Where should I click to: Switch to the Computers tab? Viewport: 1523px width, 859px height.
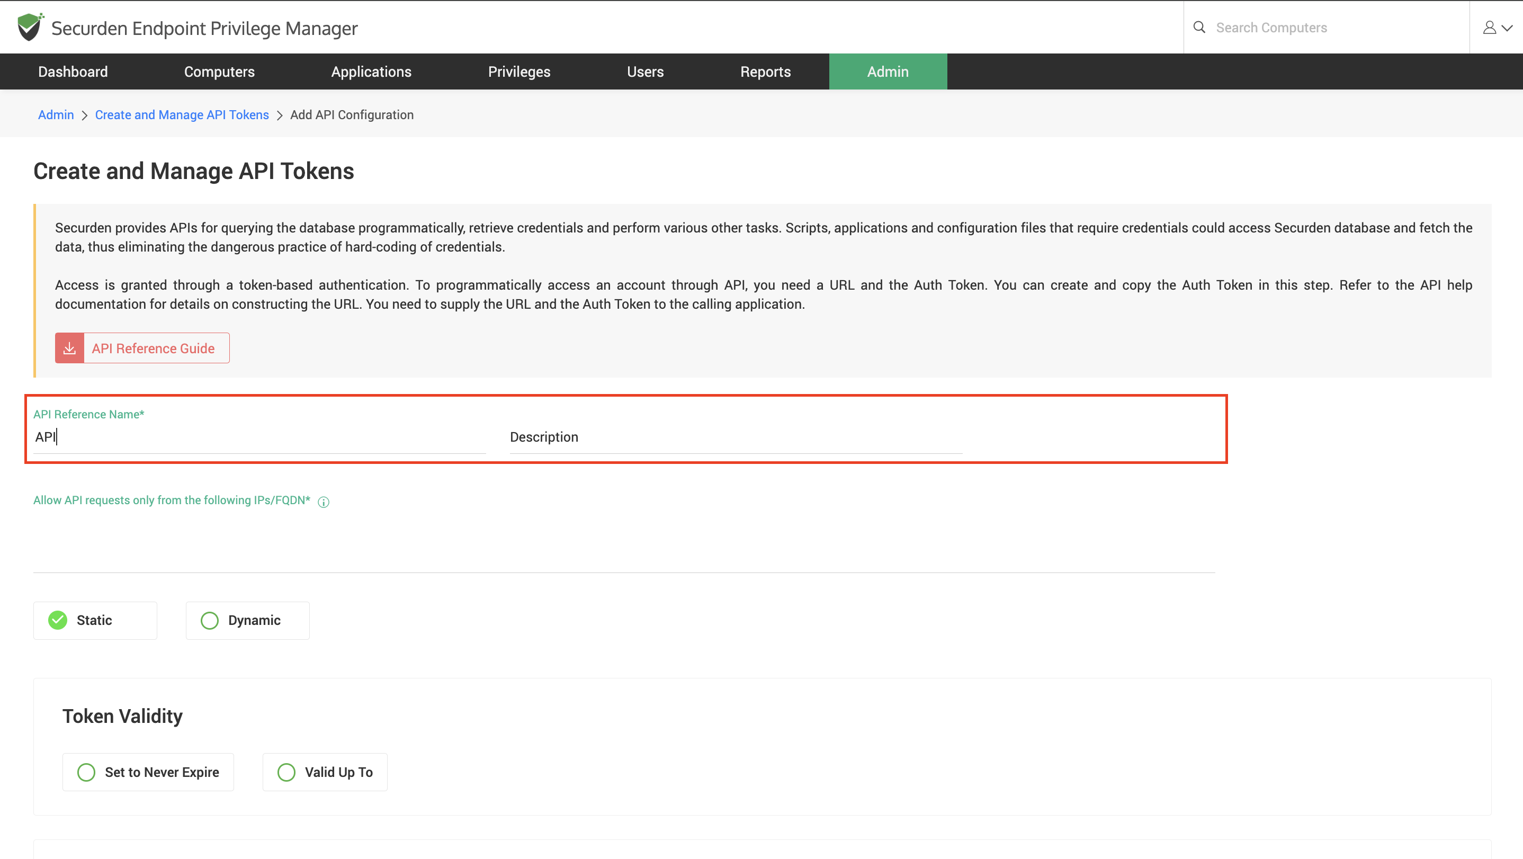point(219,71)
